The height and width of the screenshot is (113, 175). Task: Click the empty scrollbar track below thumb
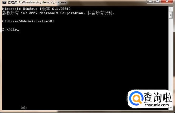(x=171, y=53)
